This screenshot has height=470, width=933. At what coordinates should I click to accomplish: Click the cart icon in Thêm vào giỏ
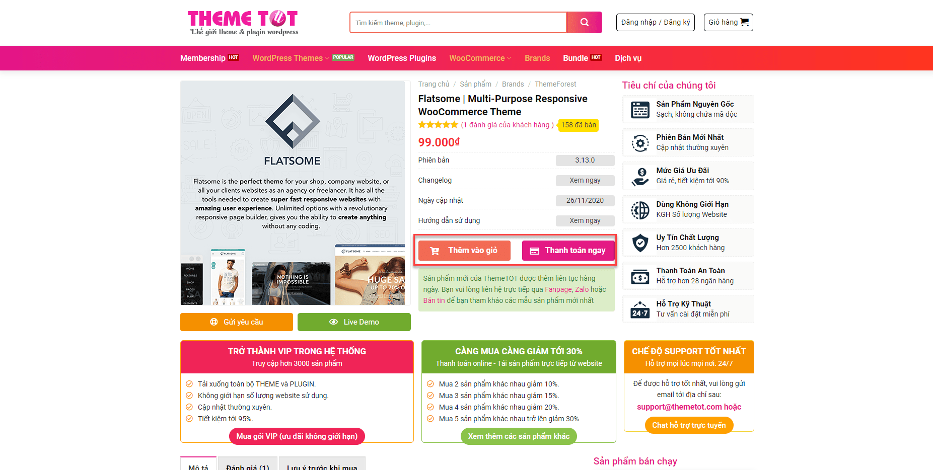(435, 251)
